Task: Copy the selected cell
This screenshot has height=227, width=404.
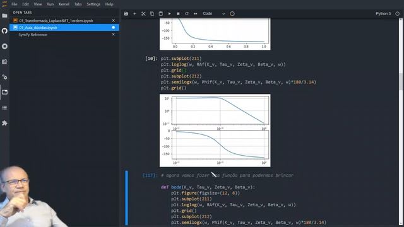Action: 152,14
